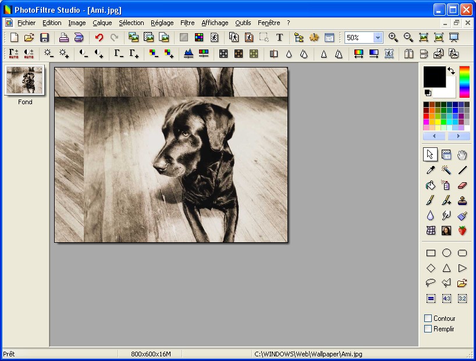The image size is (476, 361).
Task: Choose the Lasso selection shape
Action: click(x=431, y=283)
